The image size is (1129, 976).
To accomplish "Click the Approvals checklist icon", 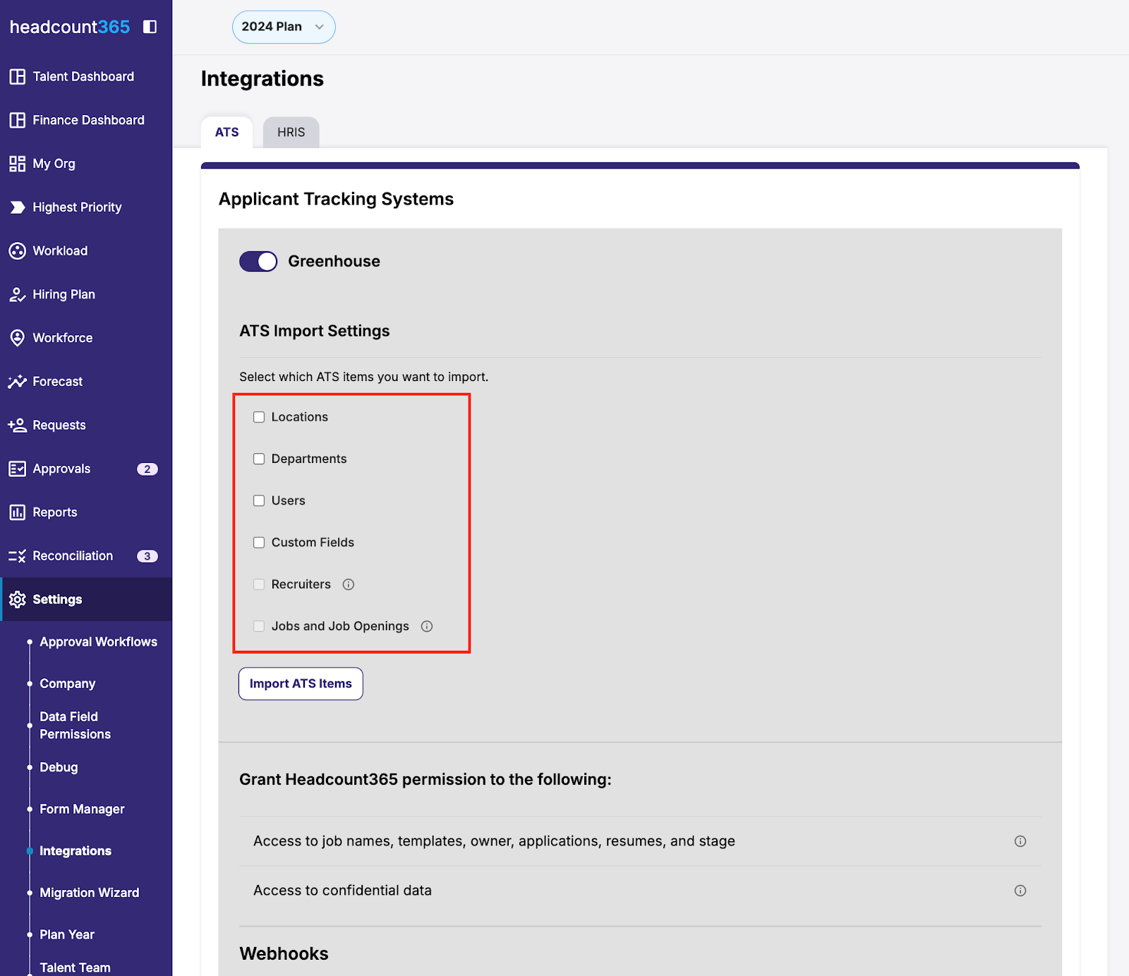I will pyautogui.click(x=18, y=469).
